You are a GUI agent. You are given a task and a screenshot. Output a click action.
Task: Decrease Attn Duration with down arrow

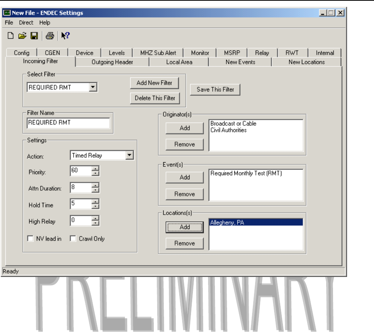pyautogui.click(x=95, y=190)
